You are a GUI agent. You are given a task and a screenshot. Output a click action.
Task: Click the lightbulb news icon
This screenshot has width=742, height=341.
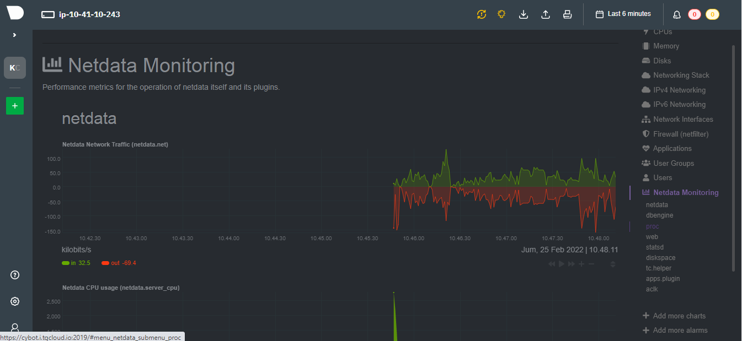pos(501,14)
